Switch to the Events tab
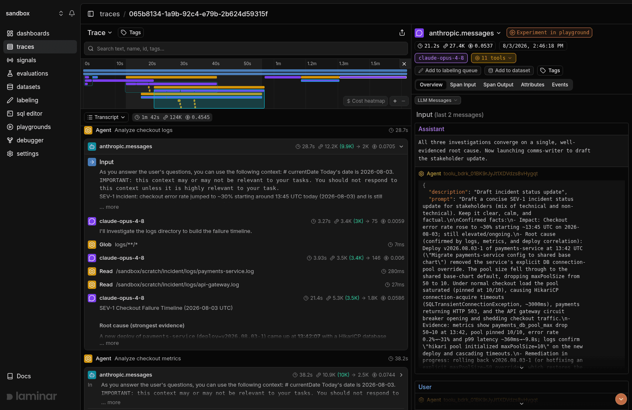Image resolution: width=632 pixels, height=410 pixels. (560, 85)
